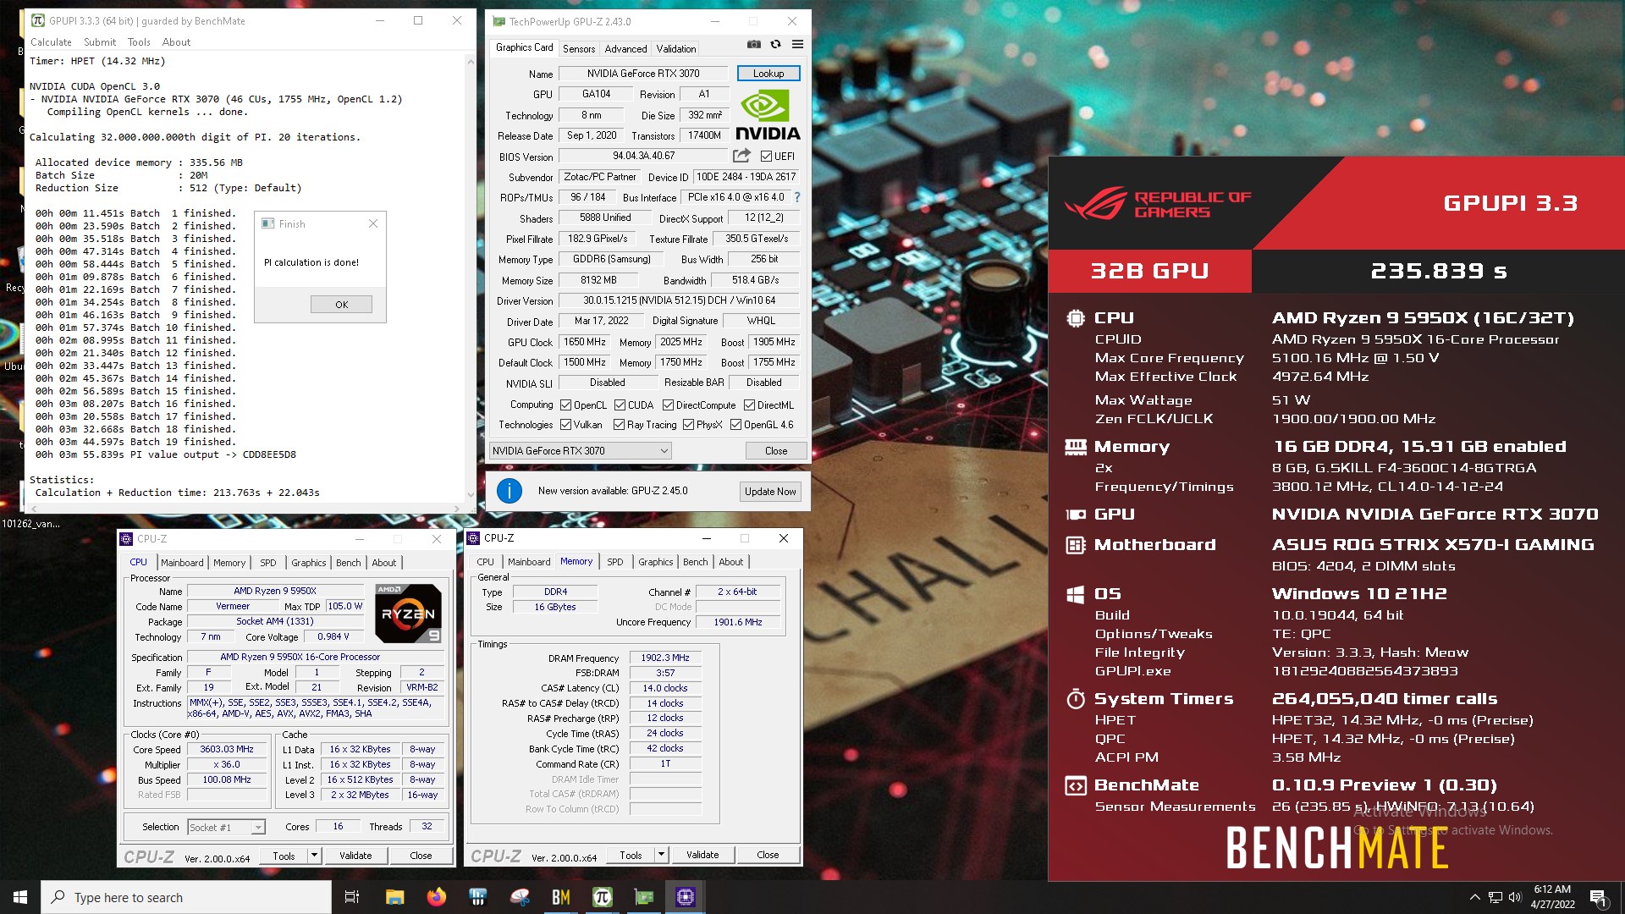Switch to GPUPI pi taskbar icon
The height and width of the screenshot is (914, 1625).
(602, 897)
